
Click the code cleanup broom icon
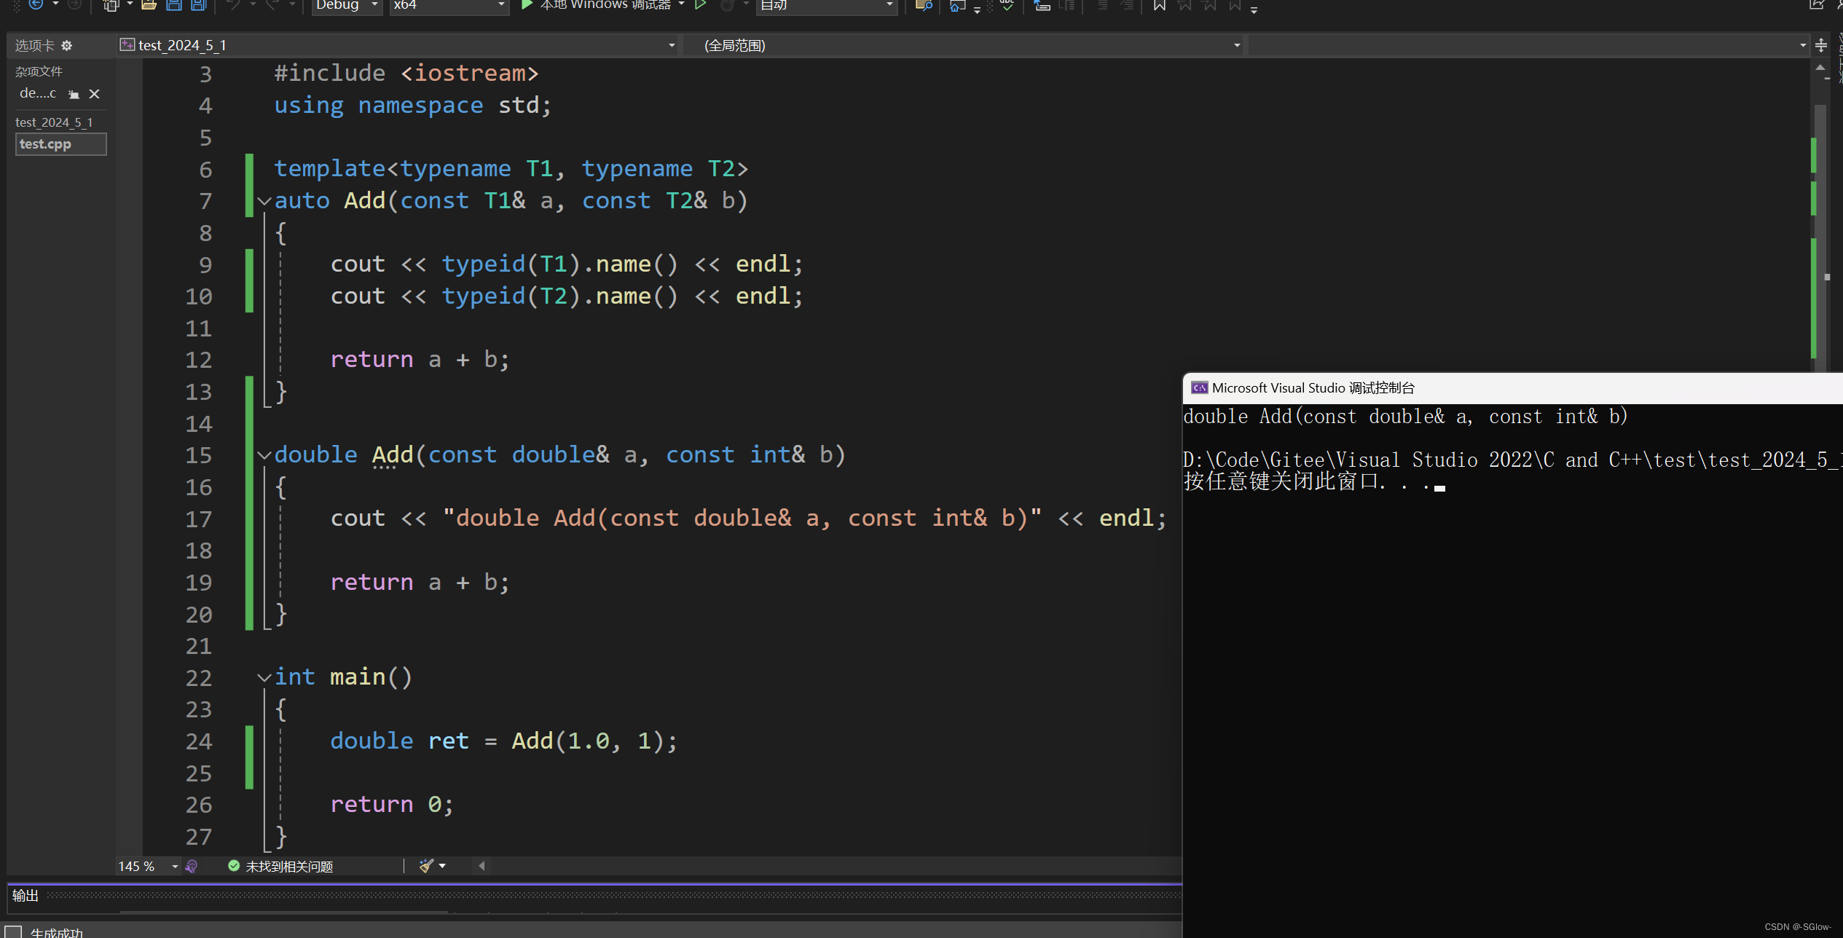427,866
